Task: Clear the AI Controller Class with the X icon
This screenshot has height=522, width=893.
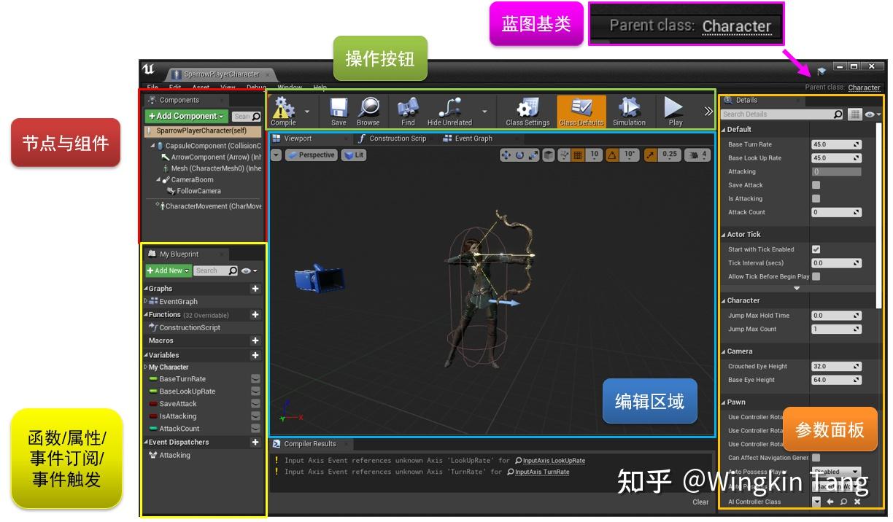Action: pos(857,502)
